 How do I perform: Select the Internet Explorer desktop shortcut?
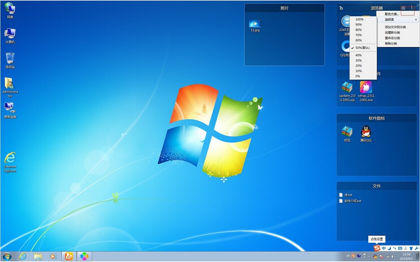tap(10, 162)
